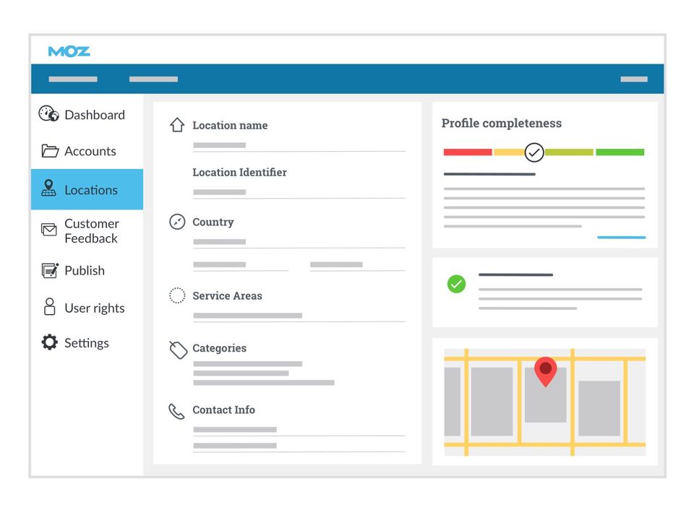Click the first top navigation bar item
Image resolution: width=694 pixels, height=515 pixels.
(x=73, y=79)
